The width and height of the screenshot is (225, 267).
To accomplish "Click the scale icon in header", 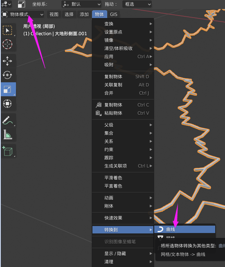I will click(22, 4).
